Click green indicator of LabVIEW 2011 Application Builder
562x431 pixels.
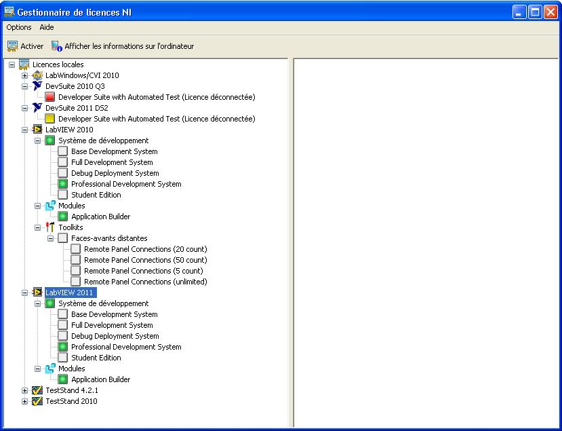click(x=63, y=379)
